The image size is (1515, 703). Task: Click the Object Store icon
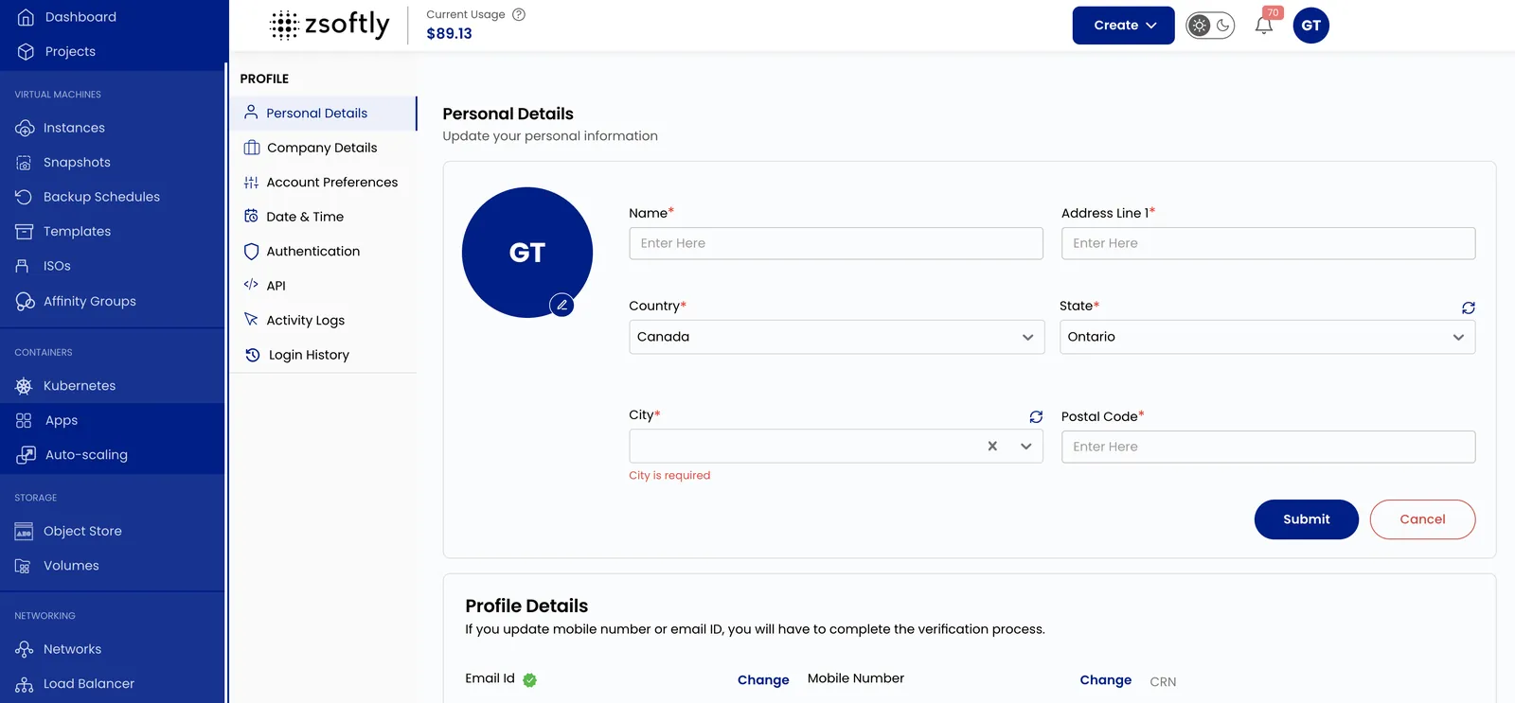[24, 532]
